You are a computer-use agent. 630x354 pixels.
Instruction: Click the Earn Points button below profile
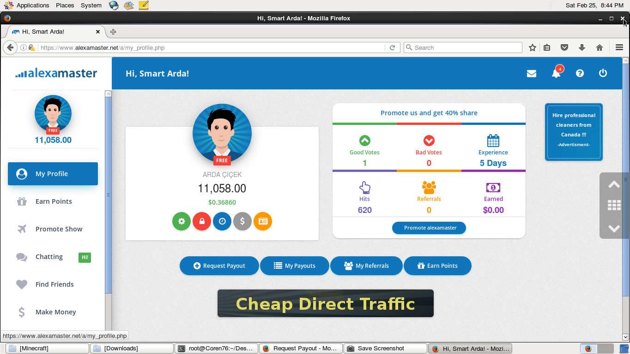(x=437, y=265)
